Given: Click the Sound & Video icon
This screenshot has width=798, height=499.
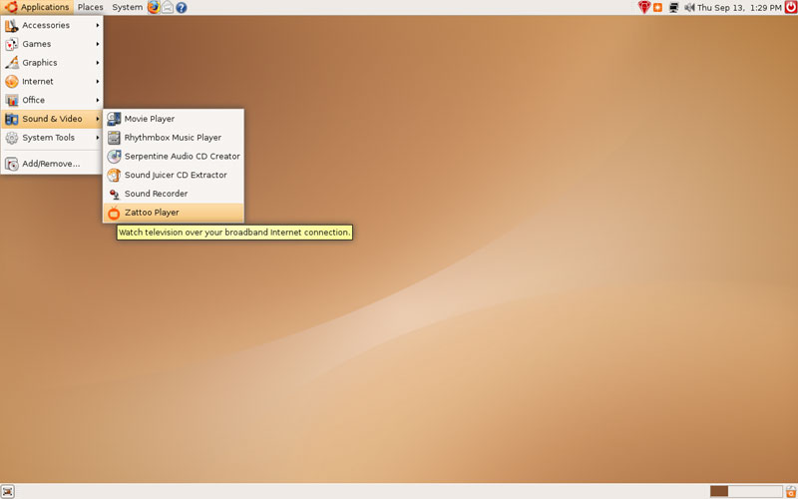Looking at the screenshot, I should click(x=12, y=119).
